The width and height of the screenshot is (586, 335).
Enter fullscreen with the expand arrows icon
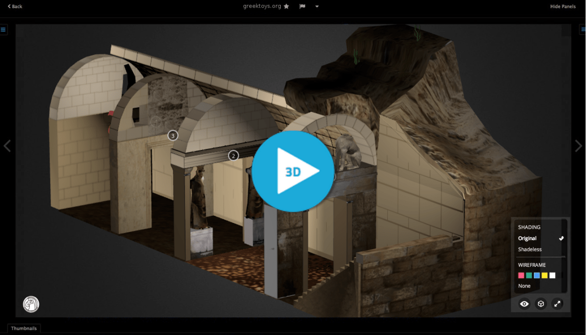tap(557, 304)
